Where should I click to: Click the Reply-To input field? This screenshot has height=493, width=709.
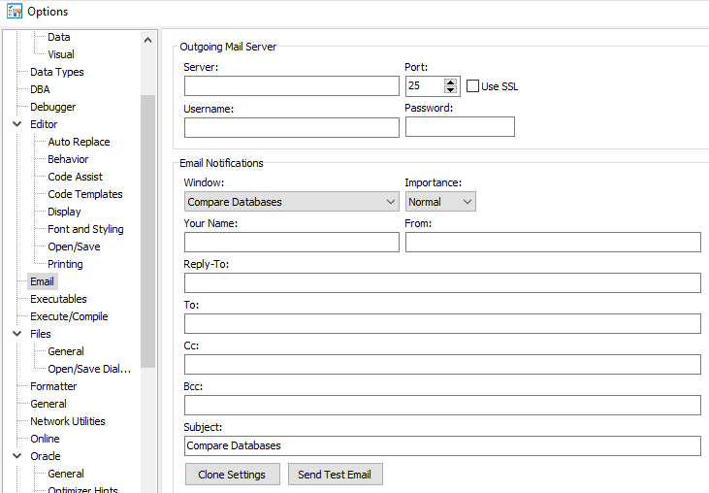click(x=442, y=282)
